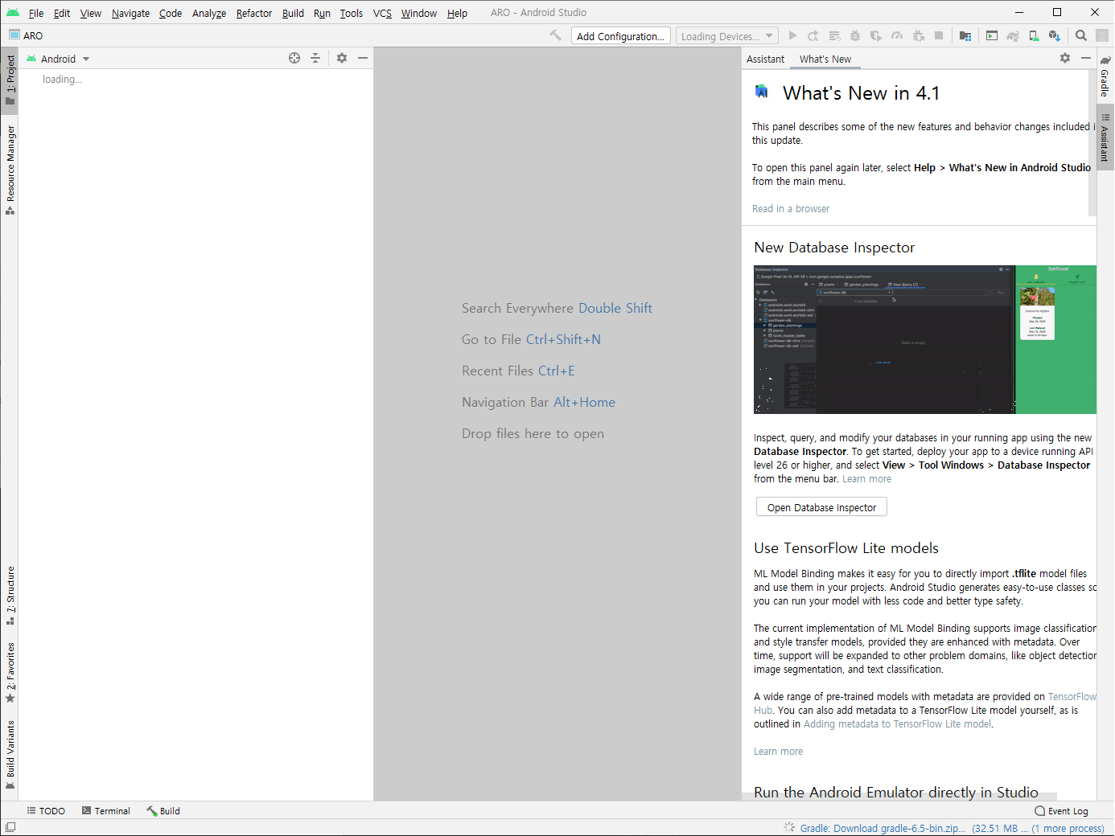
Task: Toggle the Assistant side tool window
Action: 1105,137
